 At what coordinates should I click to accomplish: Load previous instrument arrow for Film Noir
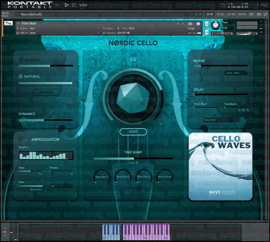pyautogui.click(x=178, y=24)
